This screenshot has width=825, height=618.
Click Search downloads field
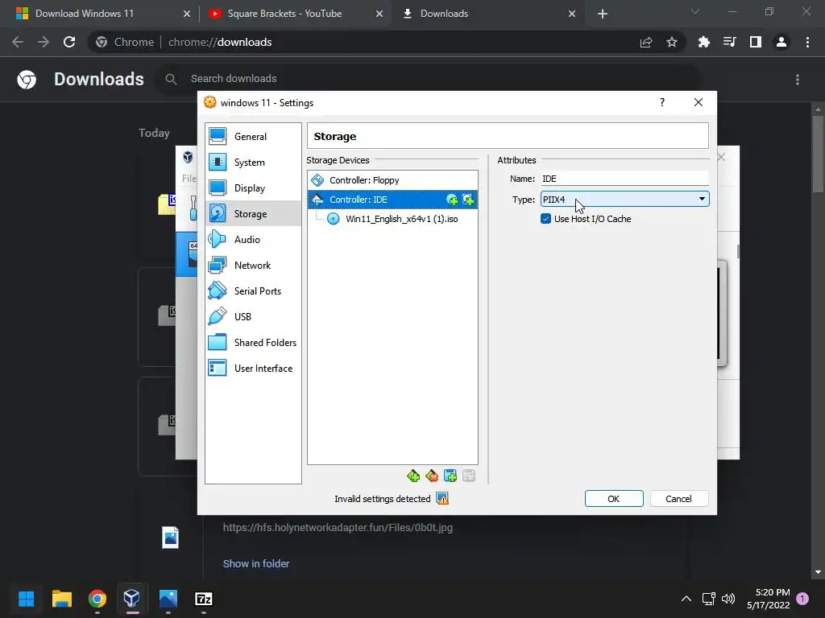point(429,79)
